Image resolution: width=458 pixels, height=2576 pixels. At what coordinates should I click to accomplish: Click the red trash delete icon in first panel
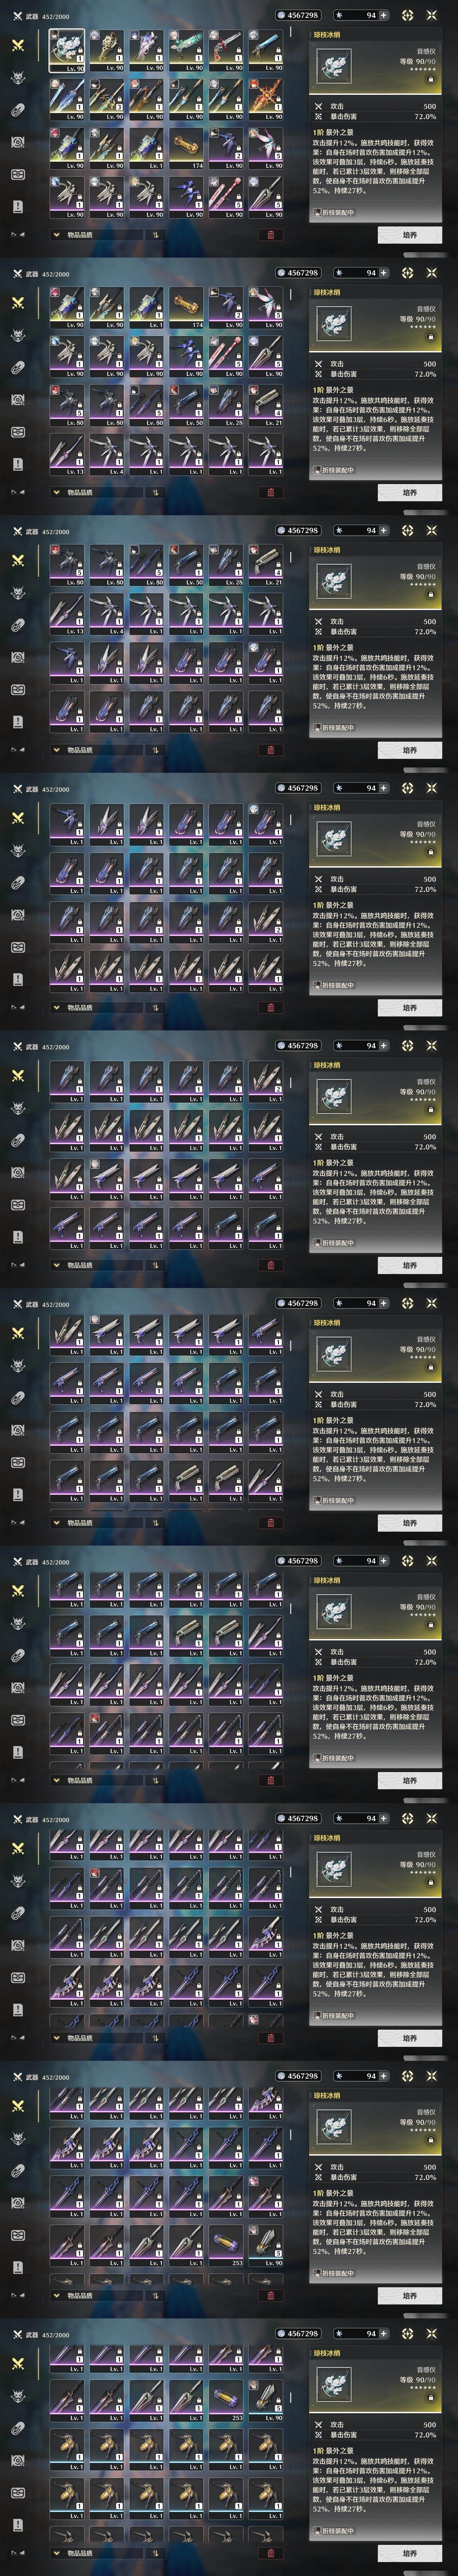[x=270, y=235]
